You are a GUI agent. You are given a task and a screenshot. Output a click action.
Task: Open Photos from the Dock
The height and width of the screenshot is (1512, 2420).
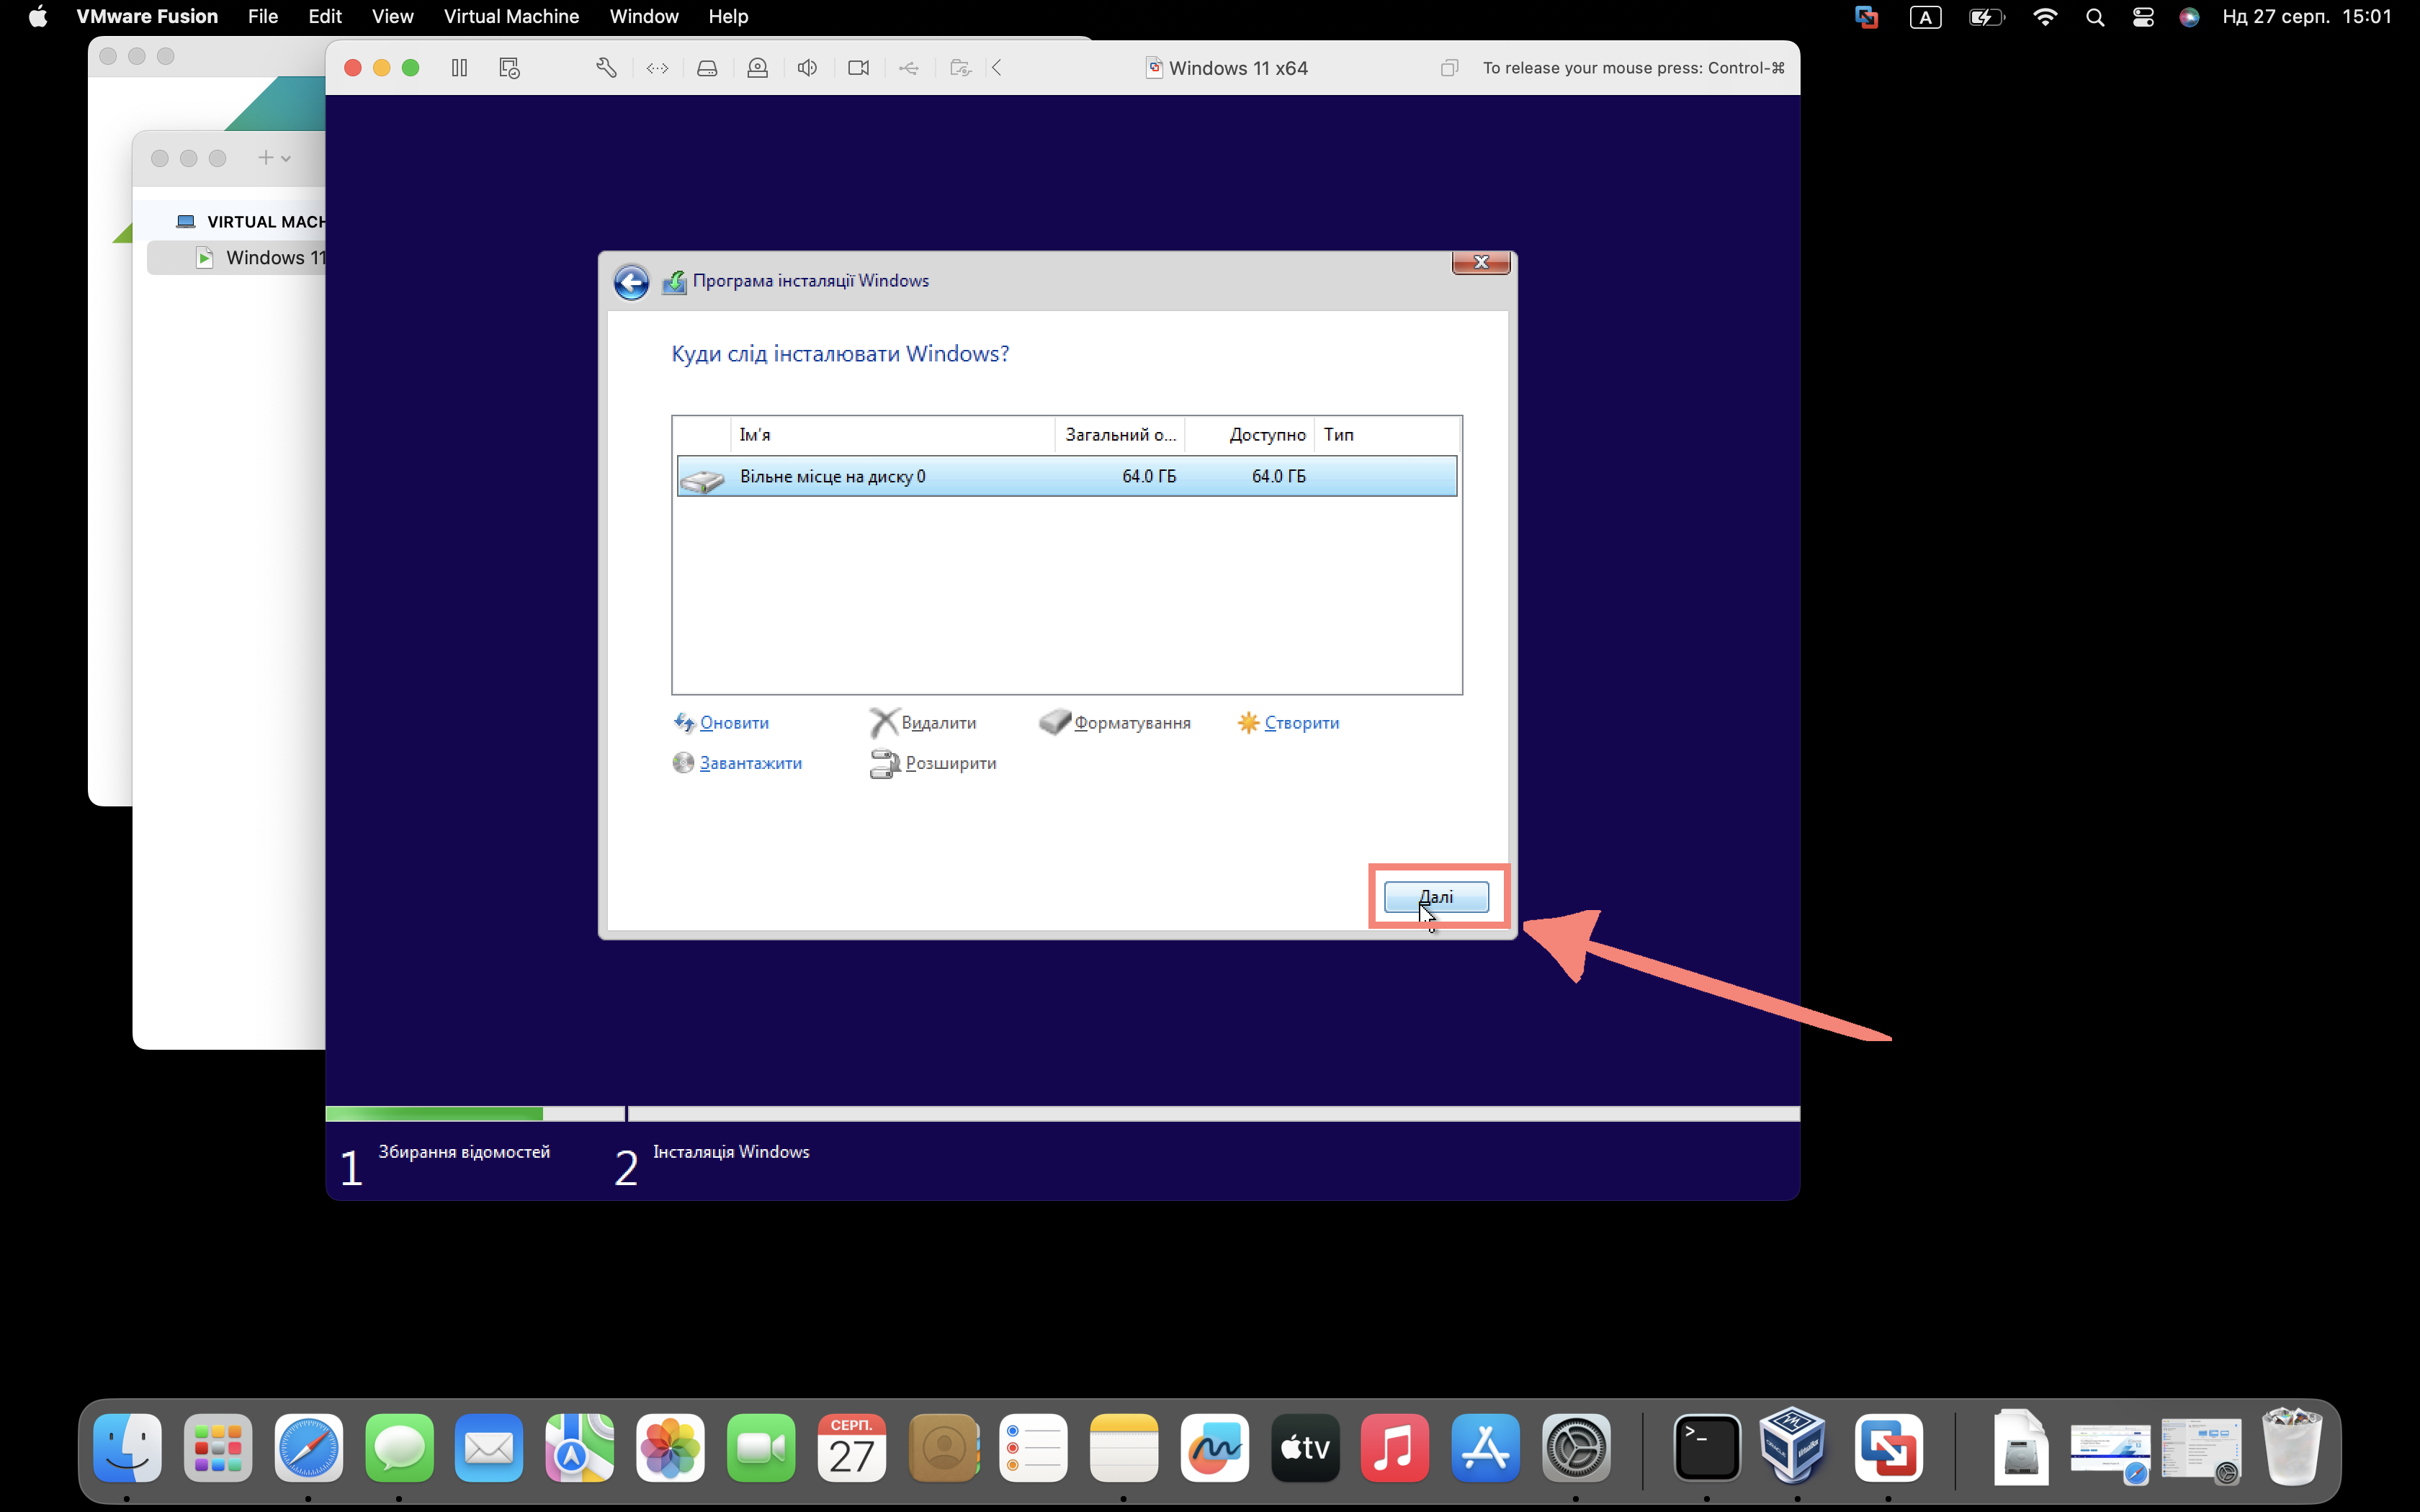pos(670,1447)
